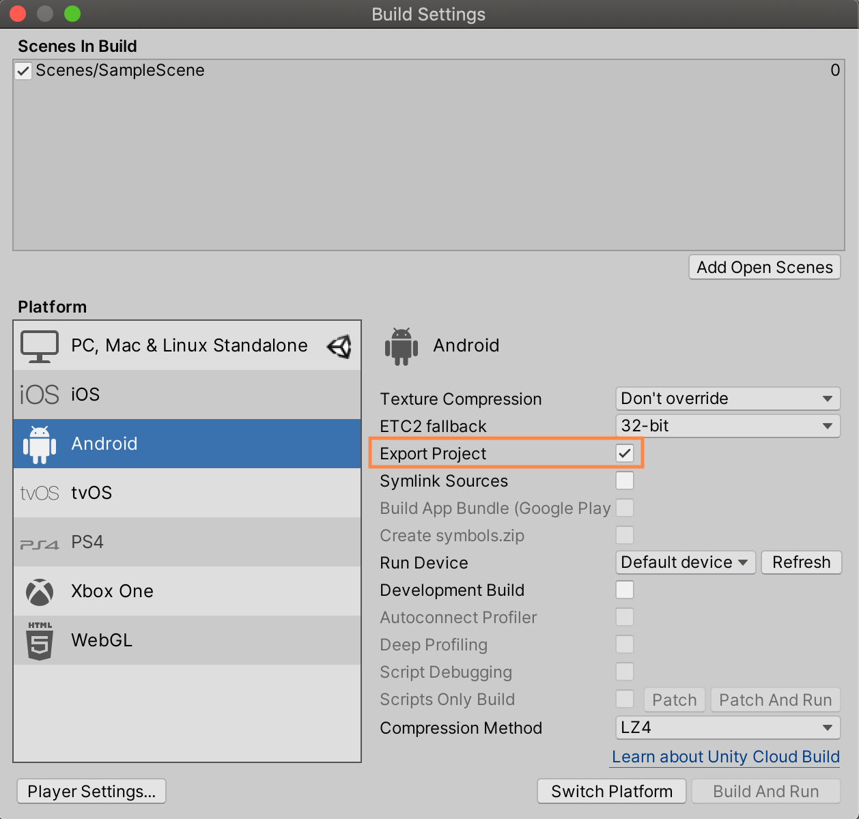This screenshot has width=859, height=819.
Task: Open the ETC2 fallback 32-bit dropdown
Action: pos(728,426)
